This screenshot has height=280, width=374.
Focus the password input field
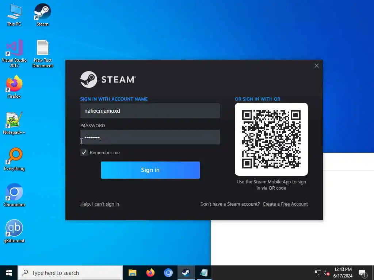150,137
